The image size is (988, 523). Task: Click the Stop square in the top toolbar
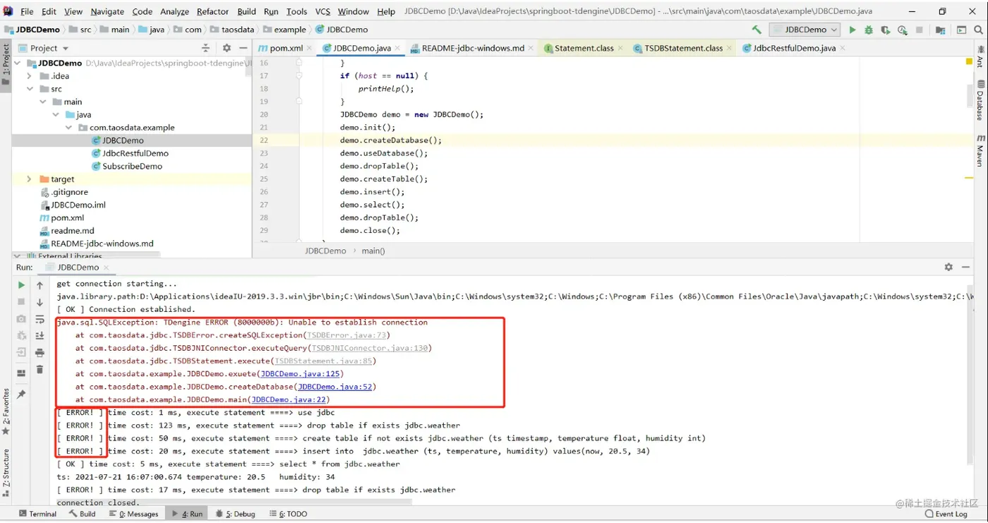(920, 30)
